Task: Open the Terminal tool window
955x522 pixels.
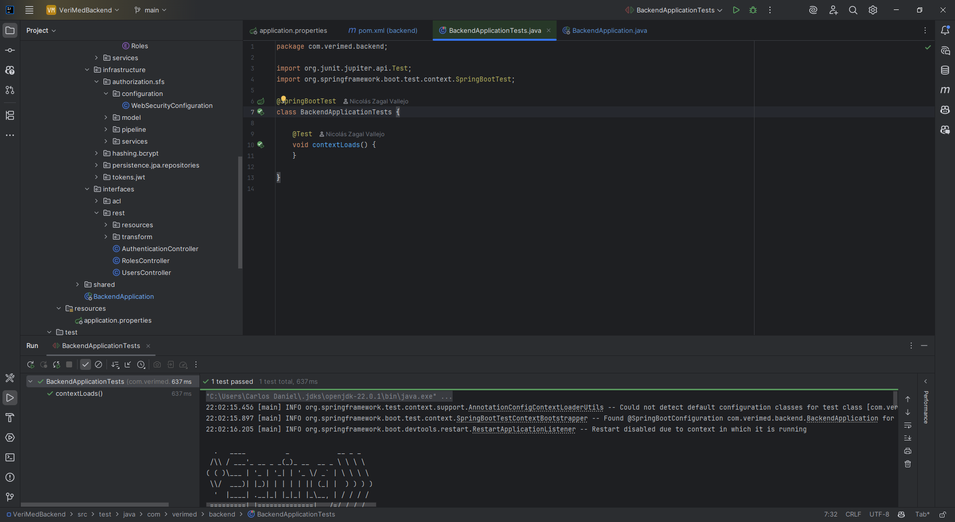Action: coord(10,457)
